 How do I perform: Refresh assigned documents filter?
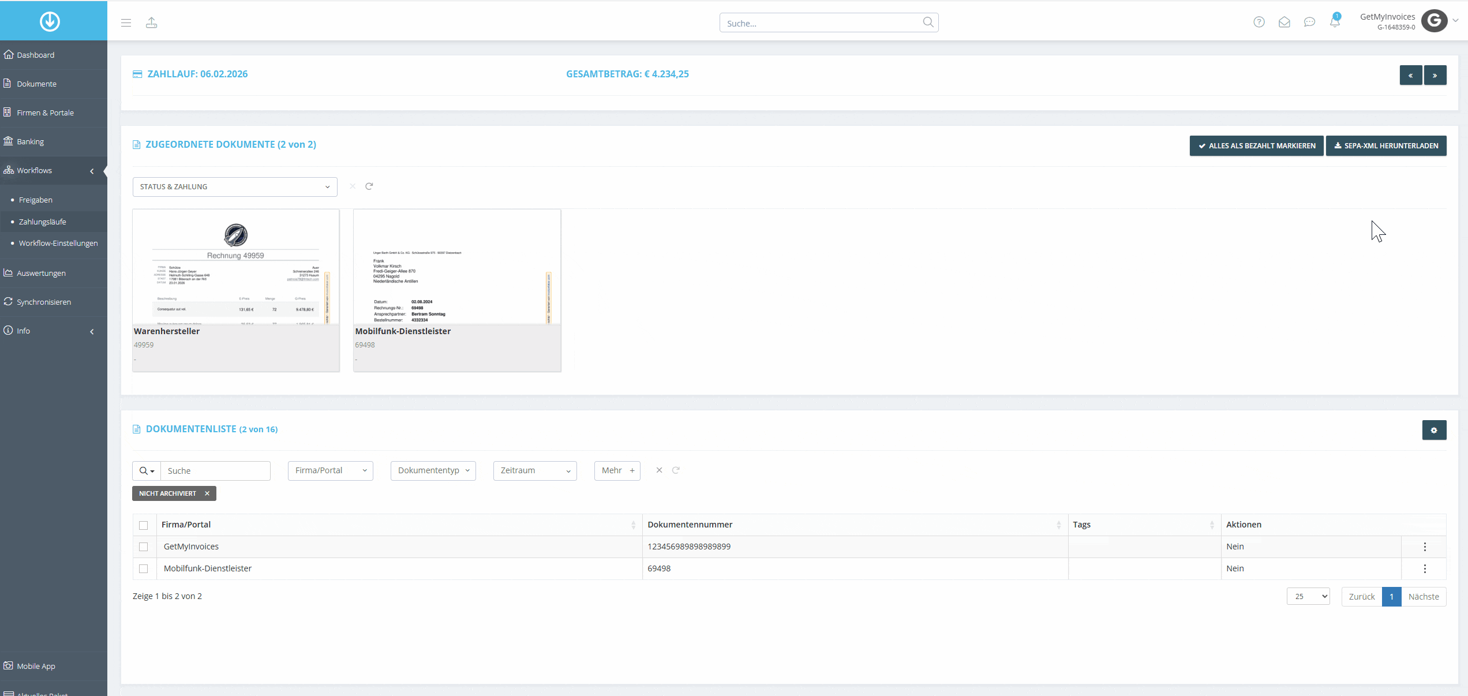(x=369, y=186)
